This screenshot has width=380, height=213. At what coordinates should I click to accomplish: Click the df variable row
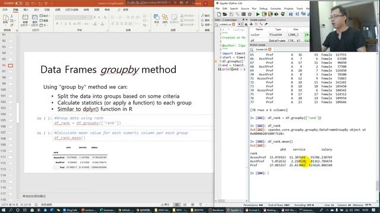tap(280, 41)
